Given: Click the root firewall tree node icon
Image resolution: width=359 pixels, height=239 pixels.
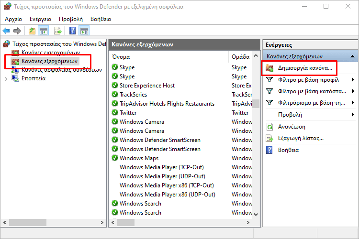Looking at the screenshot, I should 6,43.
